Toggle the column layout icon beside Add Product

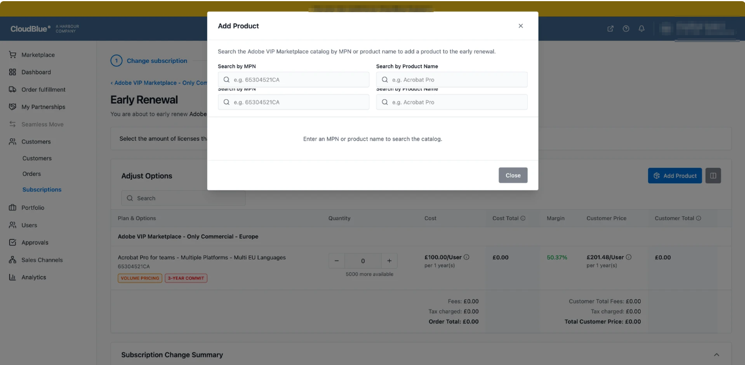point(713,176)
